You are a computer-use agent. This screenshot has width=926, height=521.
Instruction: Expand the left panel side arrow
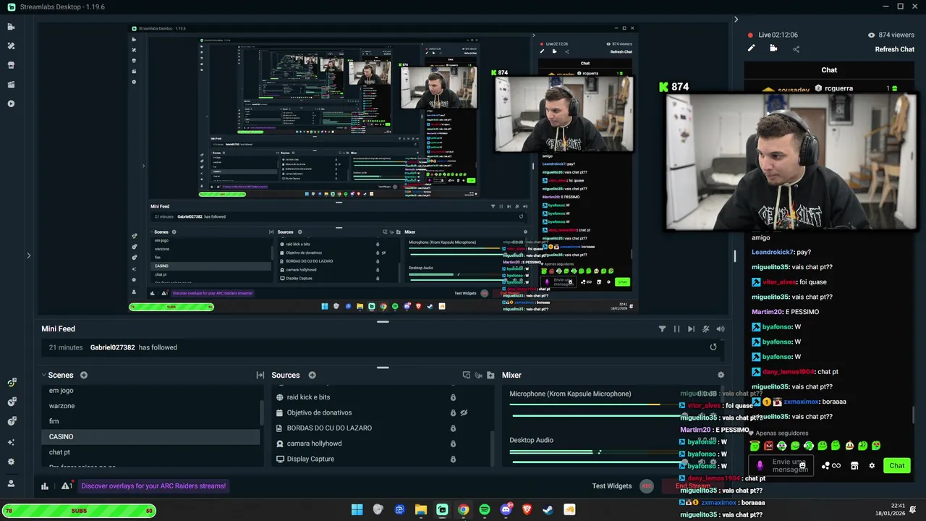point(29,255)
